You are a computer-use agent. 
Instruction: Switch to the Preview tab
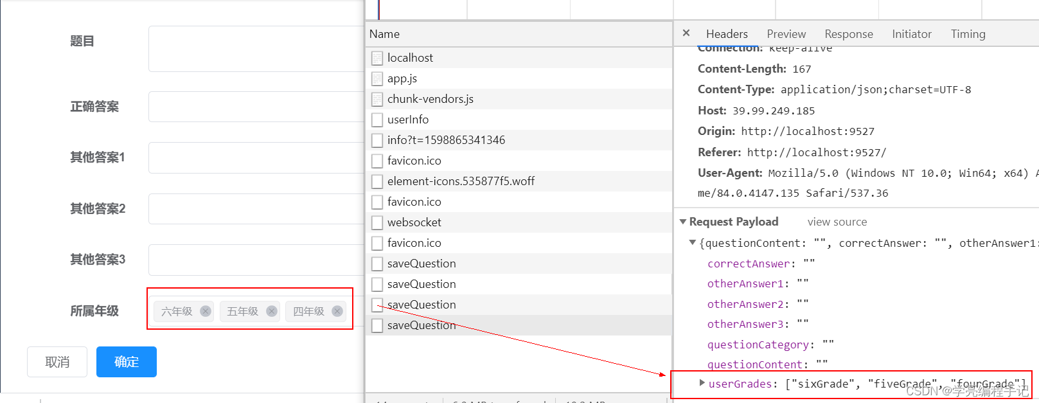[x=786, y=34]
